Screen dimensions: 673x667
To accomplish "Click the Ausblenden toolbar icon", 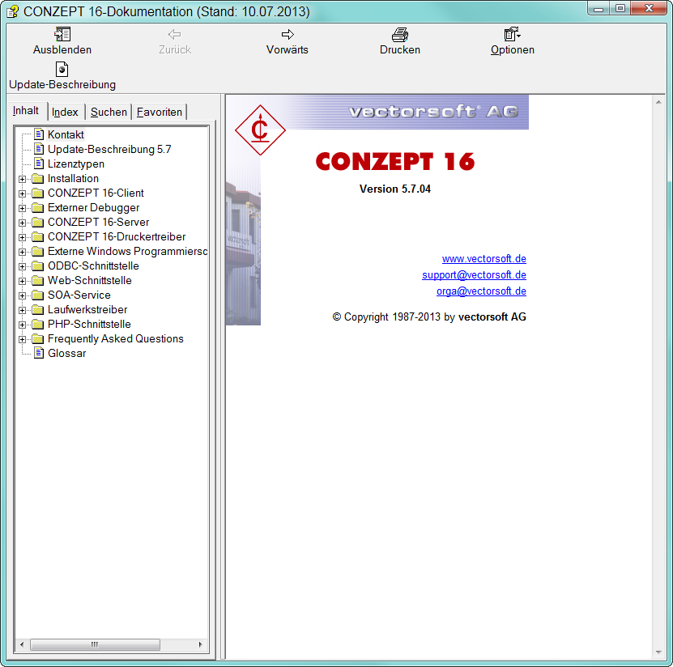I will click(x=62, y=35).
